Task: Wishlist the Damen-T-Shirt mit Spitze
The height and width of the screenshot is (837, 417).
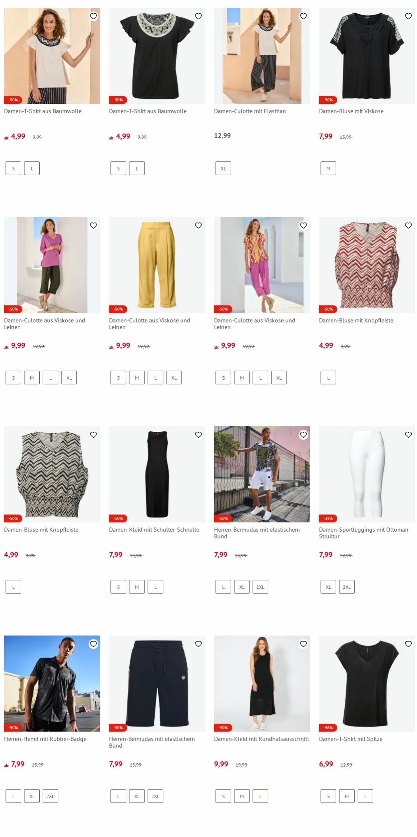Action: pos(408,644)
